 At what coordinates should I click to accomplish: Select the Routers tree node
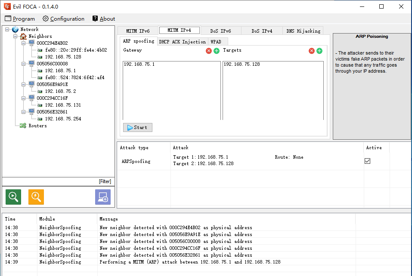click(37, 126)
